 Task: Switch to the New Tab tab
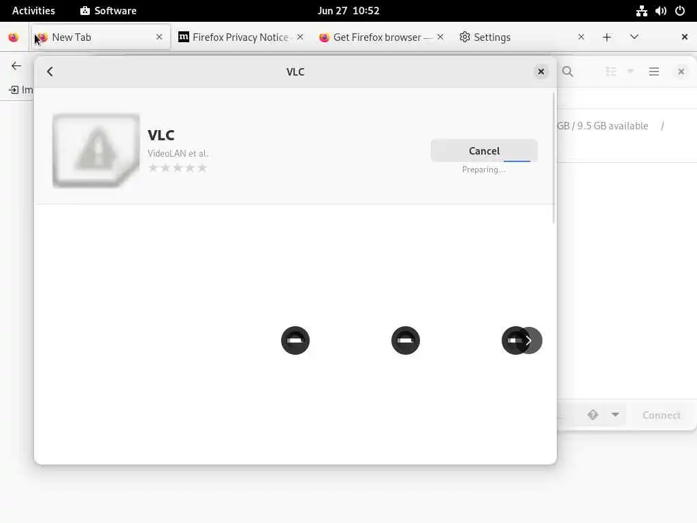point(101,37)
